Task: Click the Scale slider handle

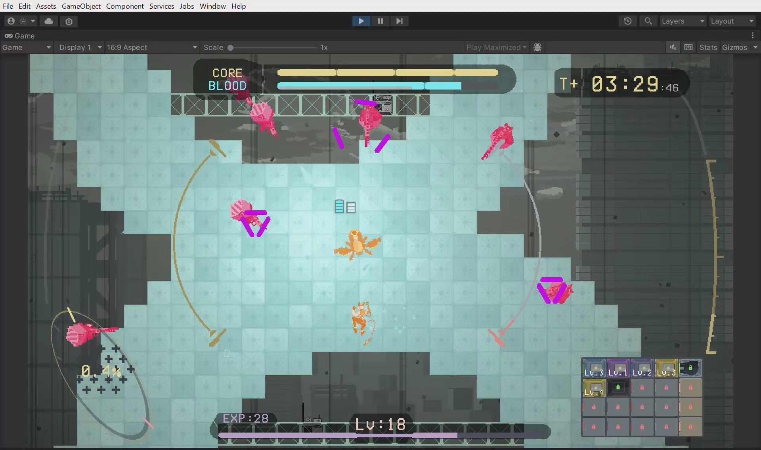Action: click(x=231, y=48)
